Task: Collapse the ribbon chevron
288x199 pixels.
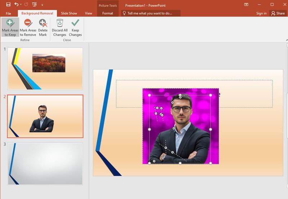Action: pos(287,40)
